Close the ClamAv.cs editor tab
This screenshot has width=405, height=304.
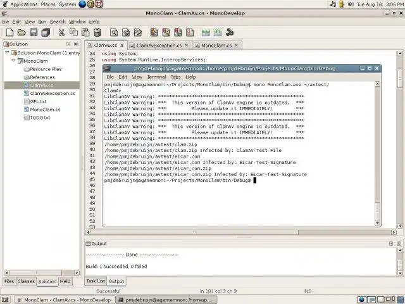tap(122, 45)
